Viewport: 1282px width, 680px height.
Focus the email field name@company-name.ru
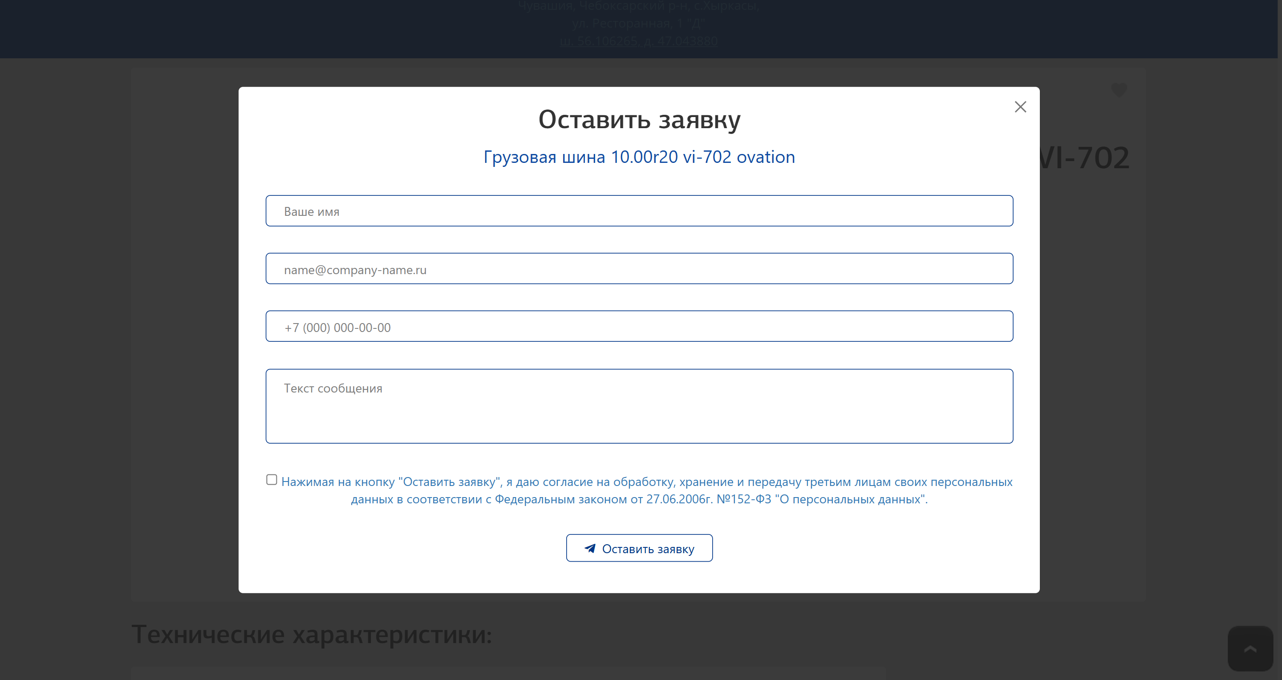click(639, 269)
